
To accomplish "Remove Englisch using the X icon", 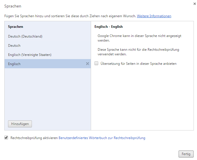I will click(88, 64).
